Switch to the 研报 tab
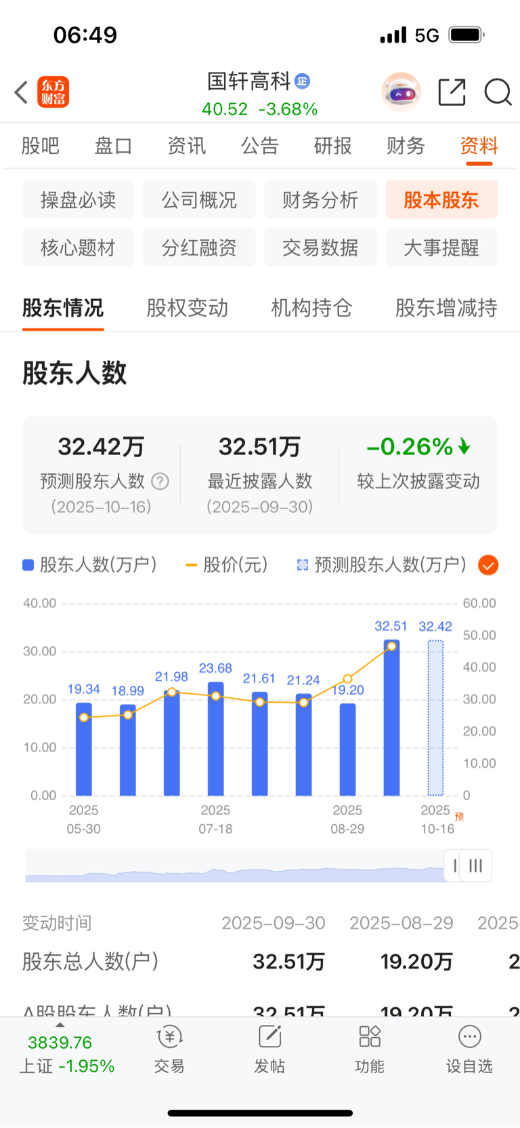Image resolution: width=520 pixels, height=1128 pixels. tap(332, 145)
